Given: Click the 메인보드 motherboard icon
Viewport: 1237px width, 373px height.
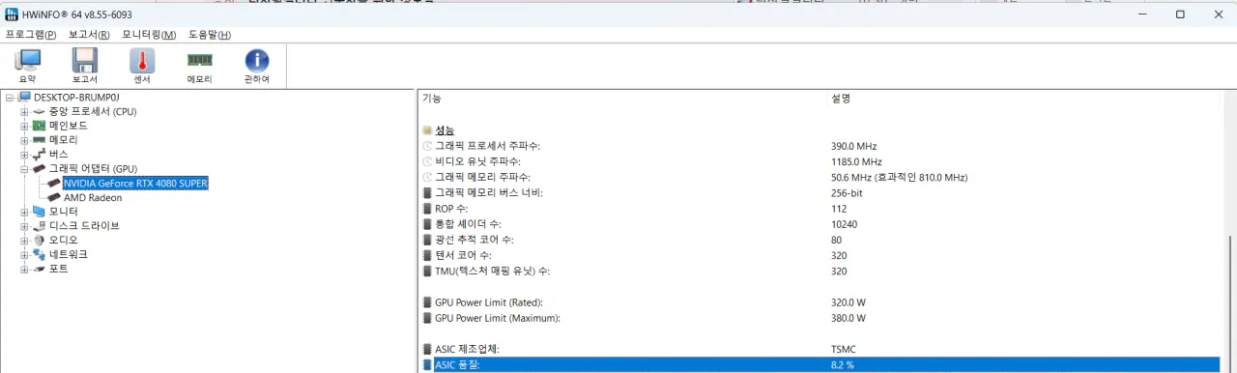Looking at the screenshot, I should point(39,126).
